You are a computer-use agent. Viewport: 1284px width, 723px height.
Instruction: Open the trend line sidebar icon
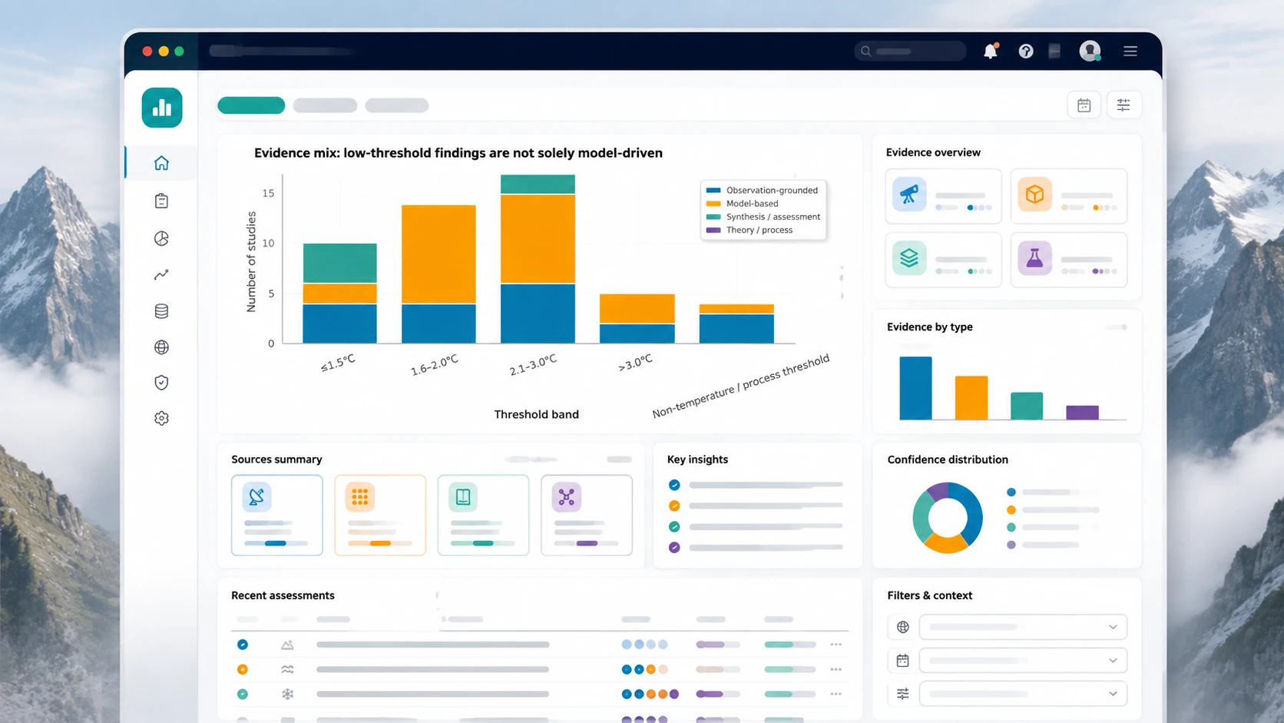(x=161, y=274)
